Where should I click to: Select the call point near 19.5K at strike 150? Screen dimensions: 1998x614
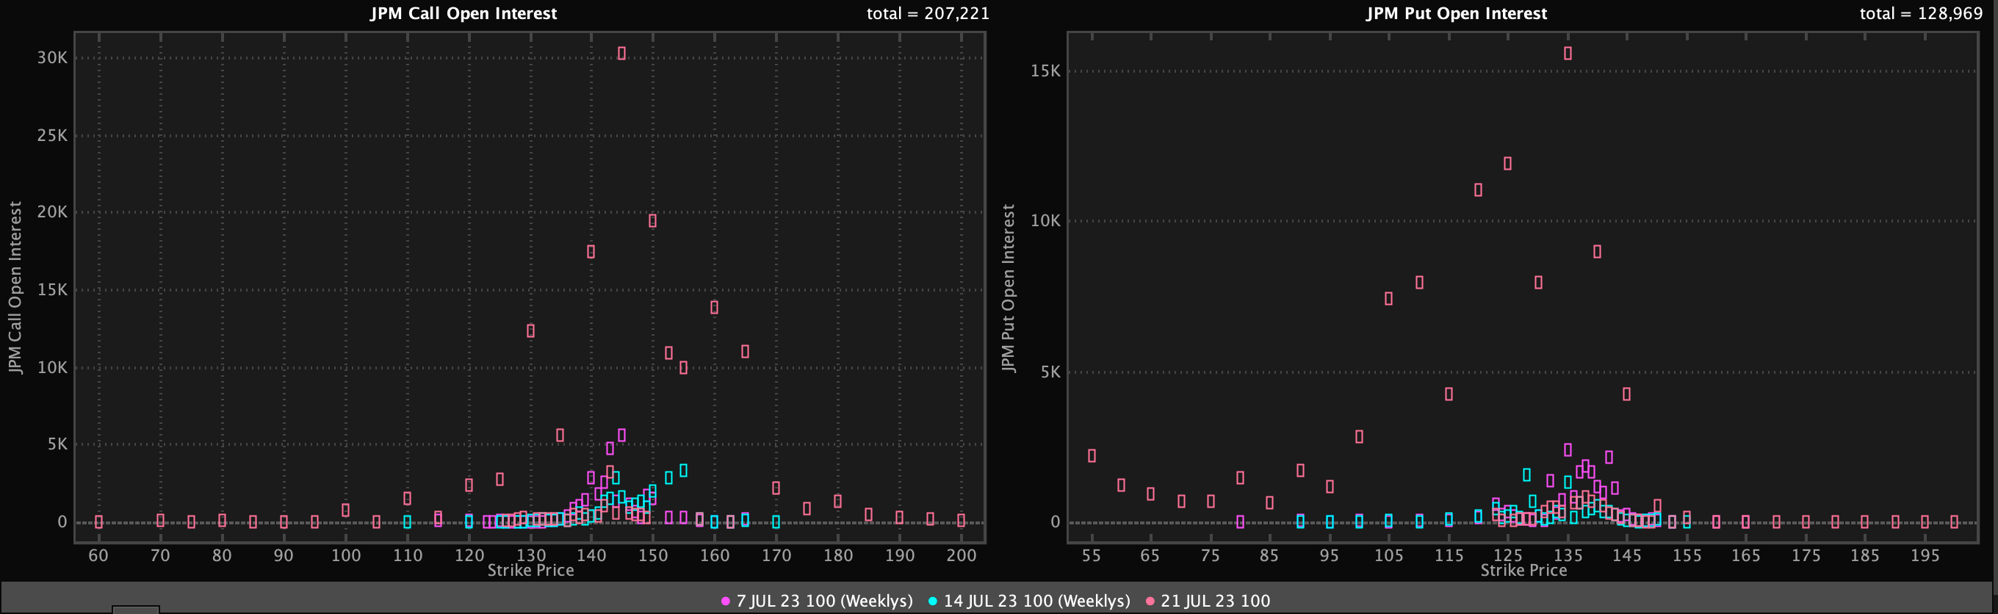point(652,221)
